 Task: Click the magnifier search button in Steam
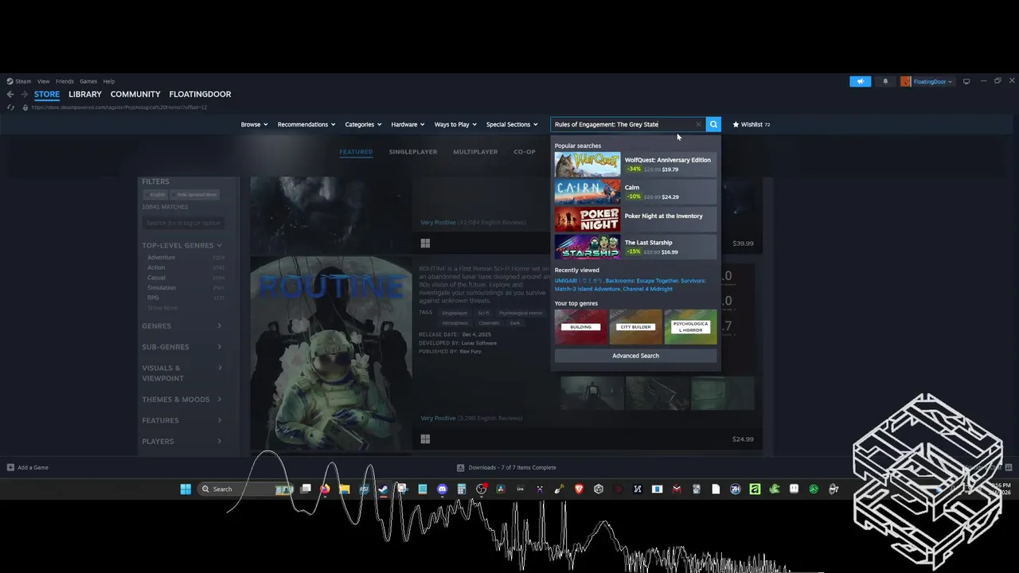(x=713, y=124)
